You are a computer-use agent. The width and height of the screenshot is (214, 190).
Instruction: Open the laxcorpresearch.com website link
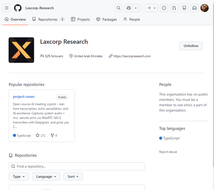132,56
